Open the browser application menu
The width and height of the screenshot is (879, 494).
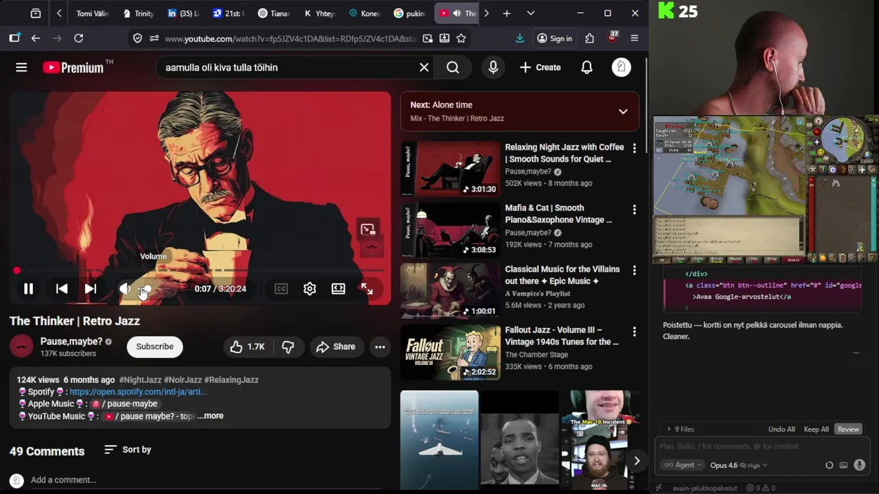pyautogui.click(x=635, y=38)
